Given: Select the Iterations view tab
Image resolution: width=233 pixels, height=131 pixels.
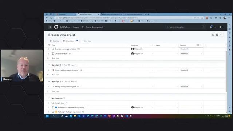Looking at the screenshot, I should pos(68,41).
